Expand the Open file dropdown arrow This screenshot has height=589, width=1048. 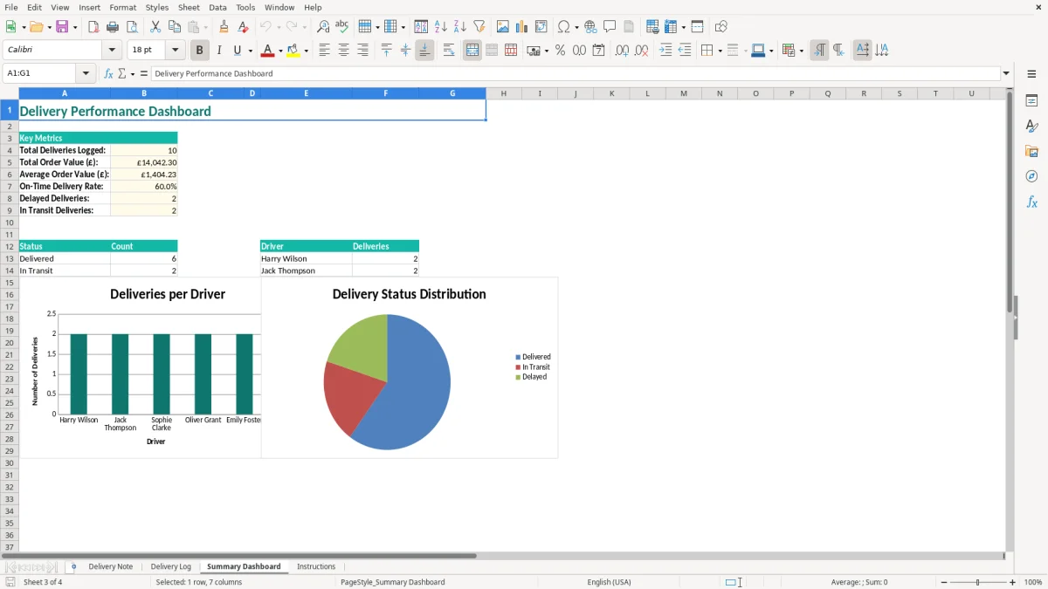click(47, 27)
